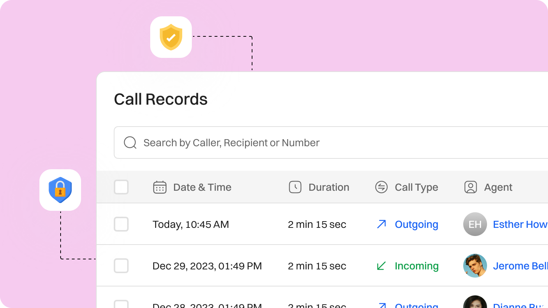Image resolution: width=548 pixels, height=308 pixels.
Task: Click the Jerome Bell agent link
Action: (520, 266)
